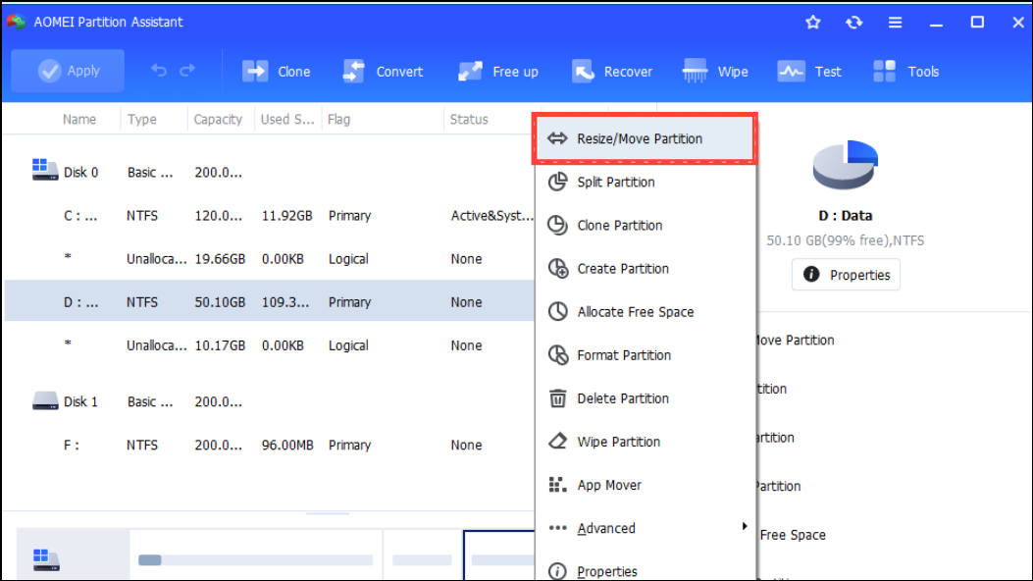Image resolution: width=1033 pixels, height=581 pixels.
Task: Choose Clone Partition from context menu
Action: coord(645,226)
